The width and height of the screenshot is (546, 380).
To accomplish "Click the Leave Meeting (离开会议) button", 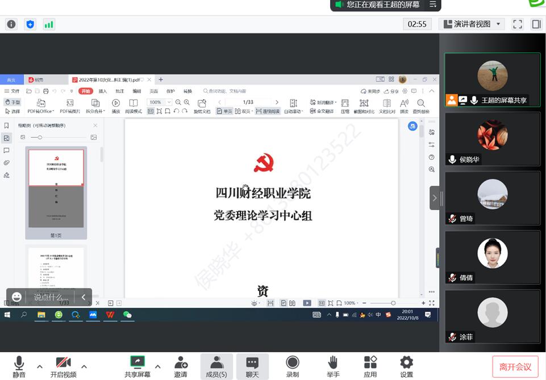I will (515, 367).
